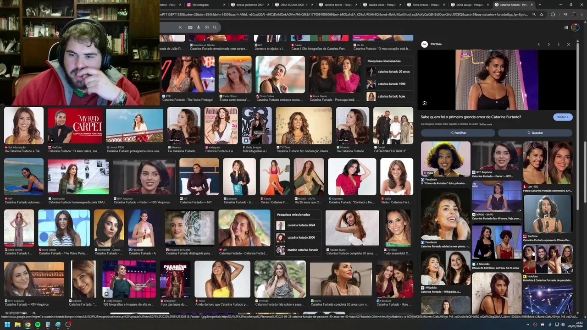Select related search catarina furtado hoje
587x330 pixels.
(389, 97)
